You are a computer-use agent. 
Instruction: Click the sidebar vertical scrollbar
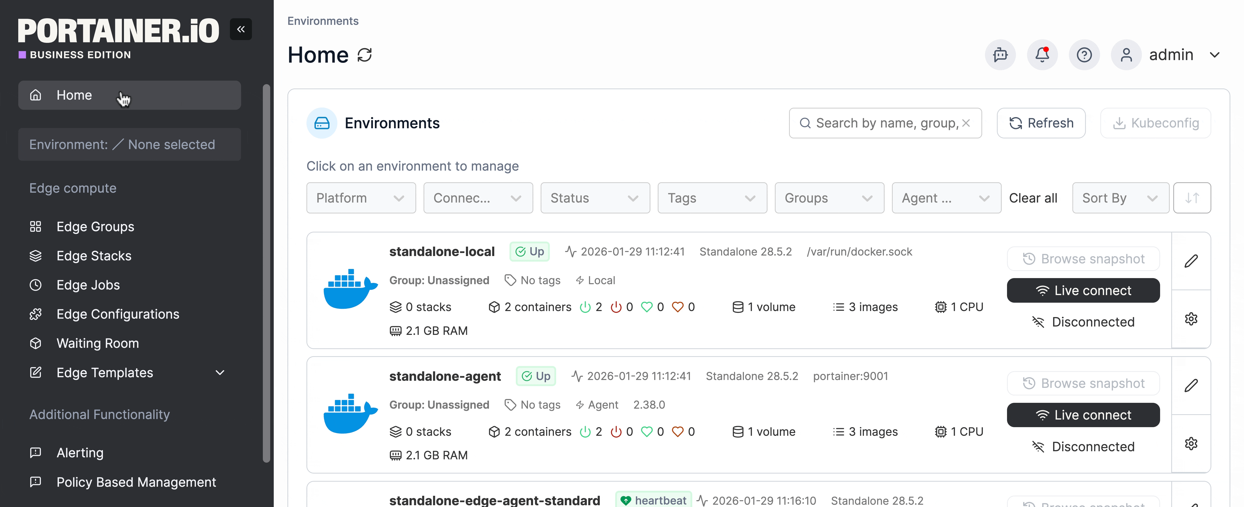266,273
